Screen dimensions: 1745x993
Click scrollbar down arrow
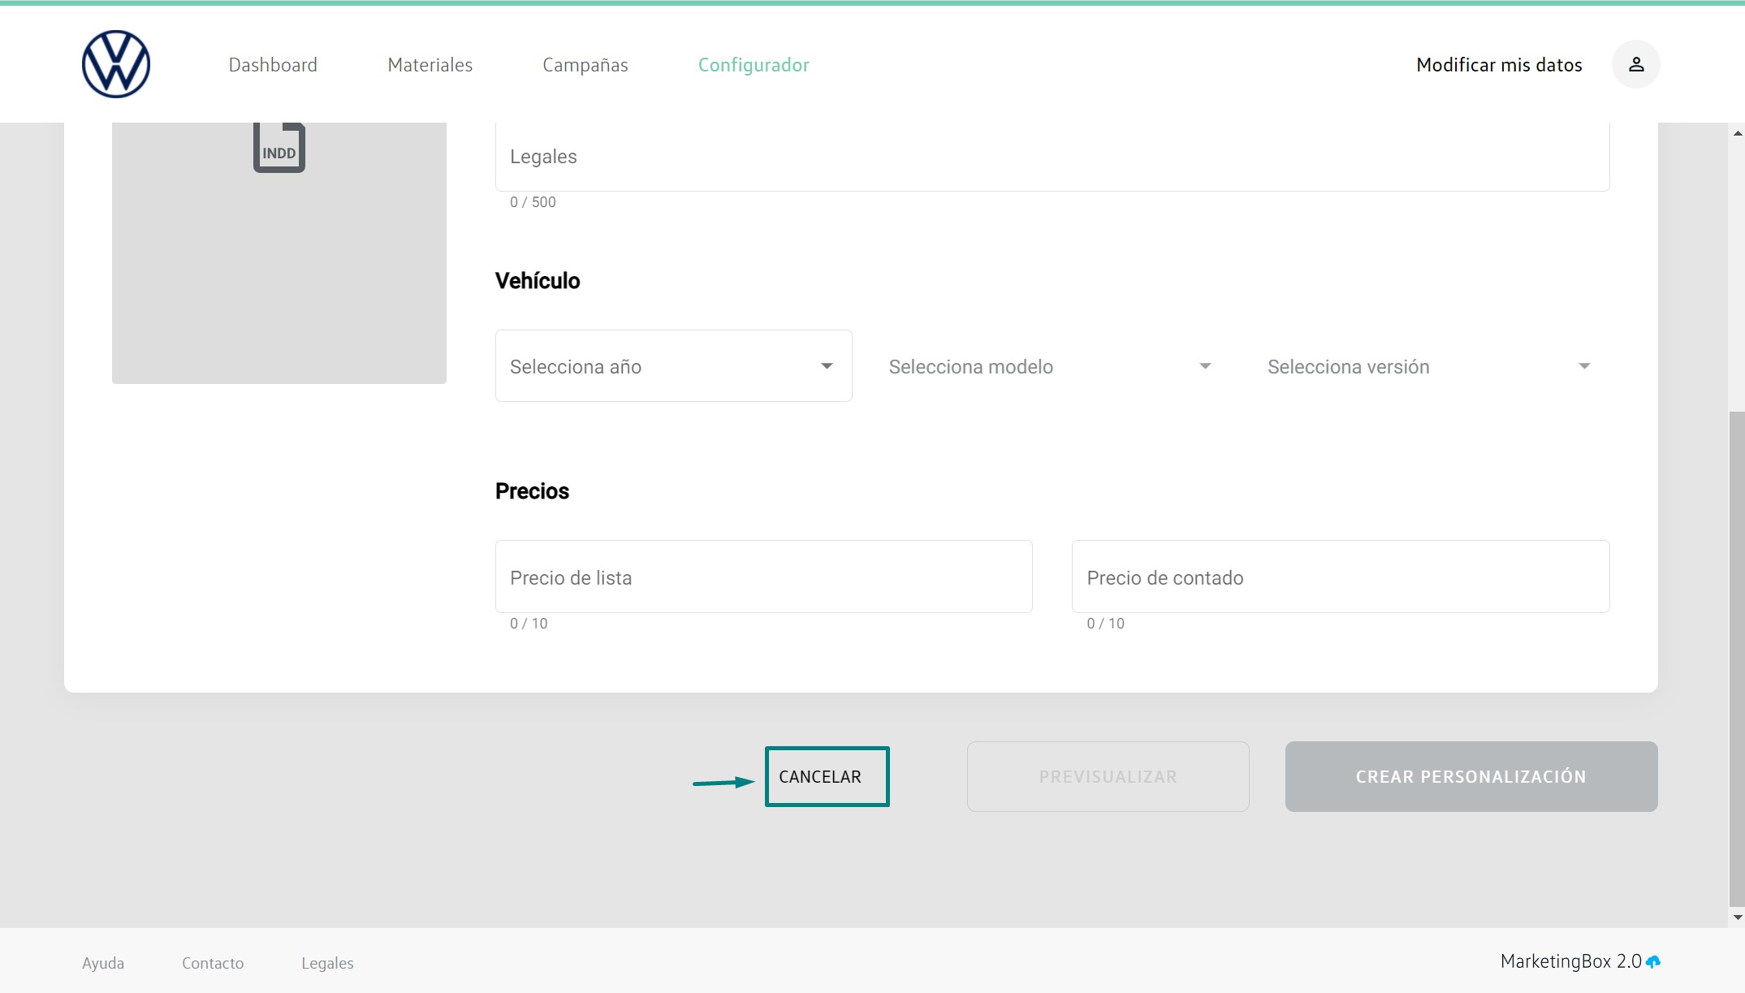pyautogui.click(x=1737, y=917)
